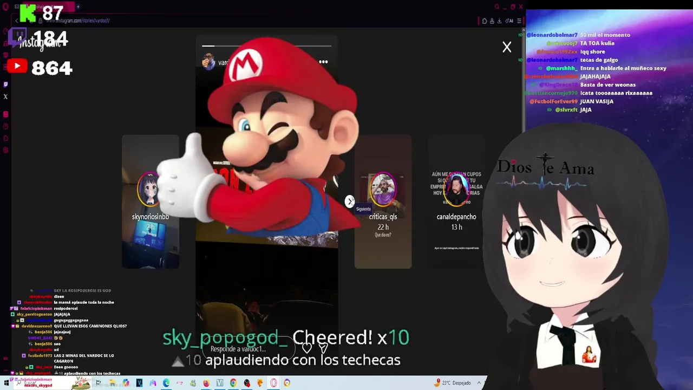Viewport: 693px width, 390px height.
Task: Open Windows Start menu
Action: (x=6, y=383)
